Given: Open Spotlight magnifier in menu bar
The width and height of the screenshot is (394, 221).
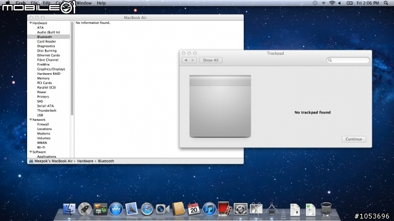Looking at the screenshot, I should point(386,3).
